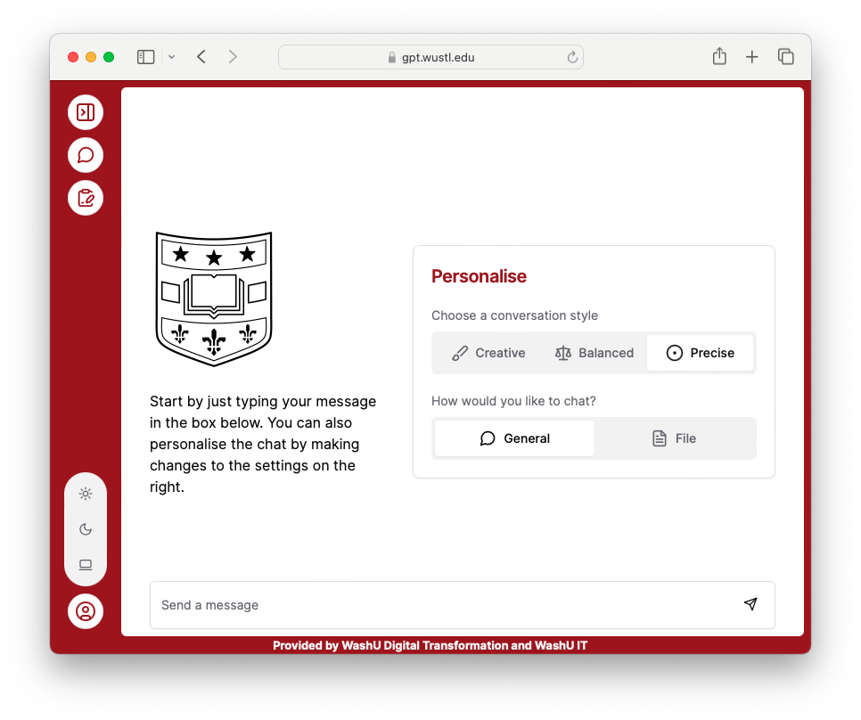
Task: Click the gpt.wustl.edu address bar
Action: coord(431,57)
